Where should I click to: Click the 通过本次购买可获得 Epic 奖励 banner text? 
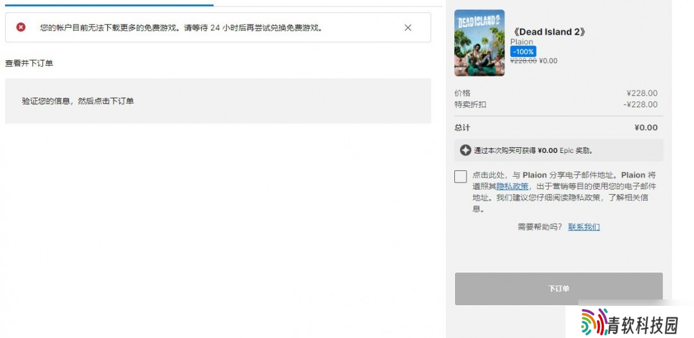pyautogui.click(x=533, y=150)
